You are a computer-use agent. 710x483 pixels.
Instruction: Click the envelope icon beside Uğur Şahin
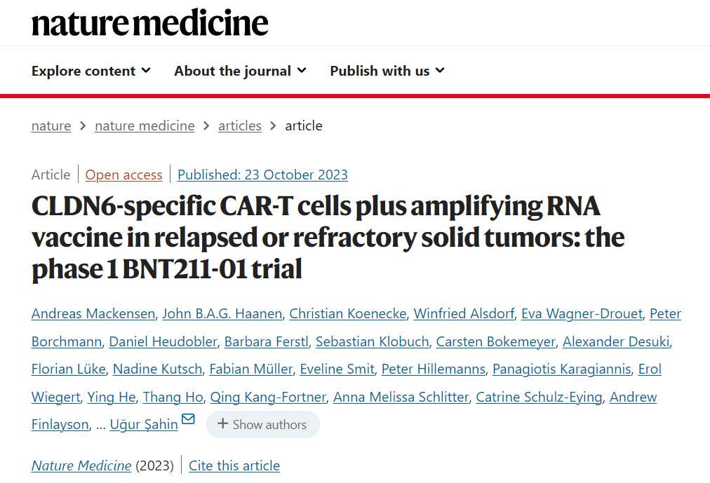(x=188, y=420)
